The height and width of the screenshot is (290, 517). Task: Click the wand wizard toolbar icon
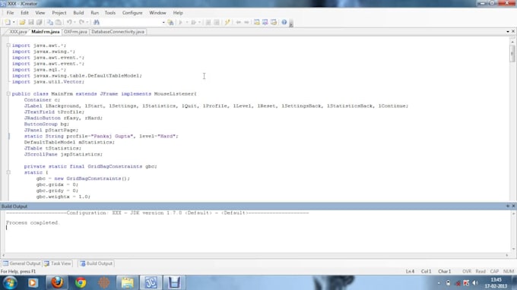227,22
